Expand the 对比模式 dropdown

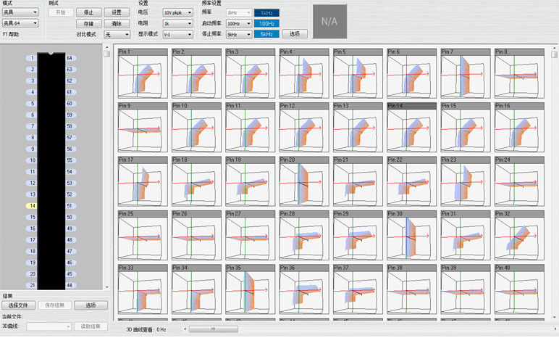tap(117, 34)
